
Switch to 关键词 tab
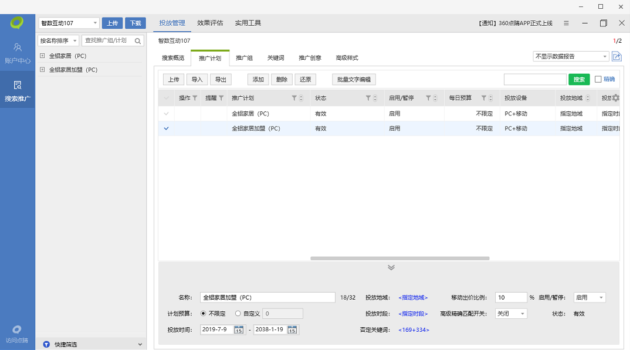[x=275, y=58]
